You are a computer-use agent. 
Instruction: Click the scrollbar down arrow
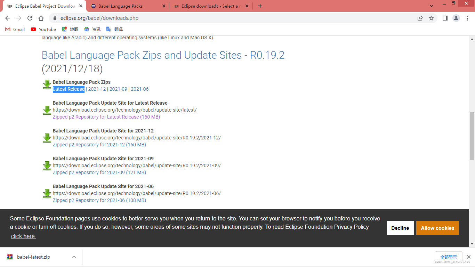(x=472, y=244)
